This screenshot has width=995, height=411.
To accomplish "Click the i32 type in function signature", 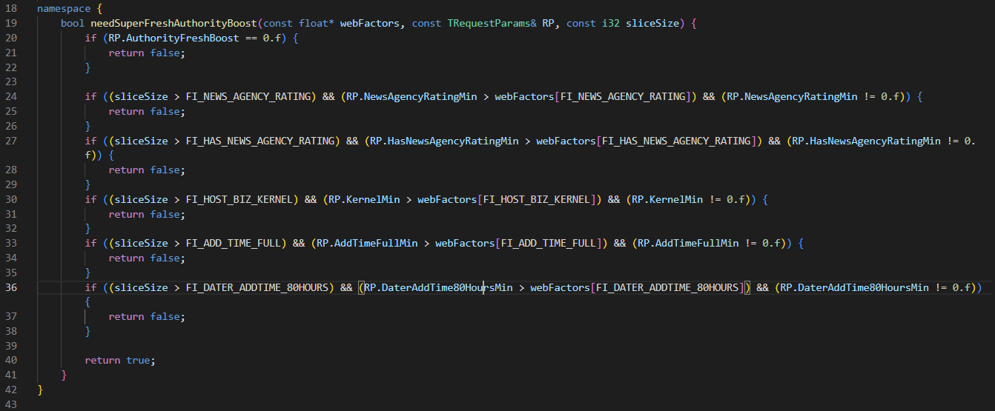I will point(610,24).
